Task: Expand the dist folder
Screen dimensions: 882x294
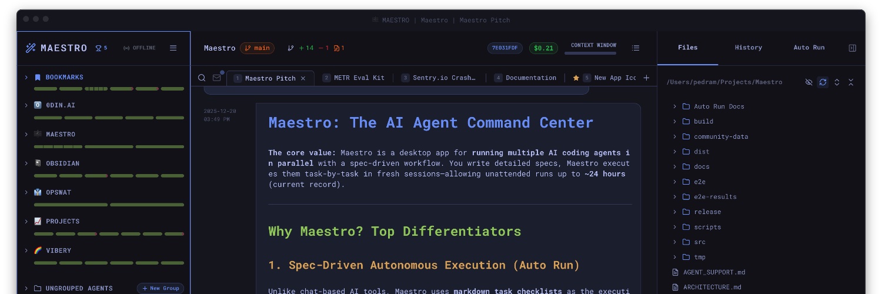Action: (x=674, y=152)
